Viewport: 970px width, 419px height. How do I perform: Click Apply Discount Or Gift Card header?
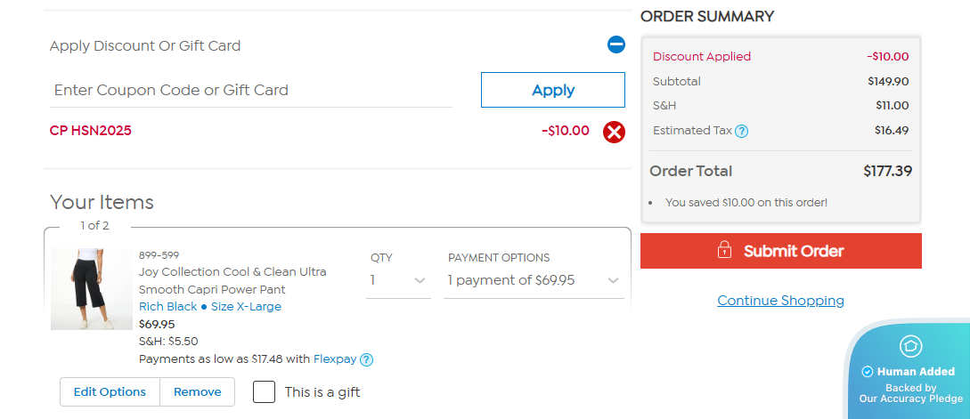pos(145,45)
